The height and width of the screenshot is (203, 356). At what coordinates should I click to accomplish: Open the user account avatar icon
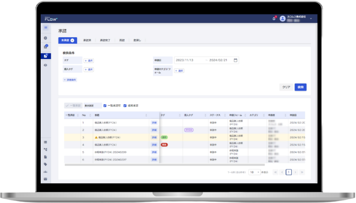[x=282, y=19]
